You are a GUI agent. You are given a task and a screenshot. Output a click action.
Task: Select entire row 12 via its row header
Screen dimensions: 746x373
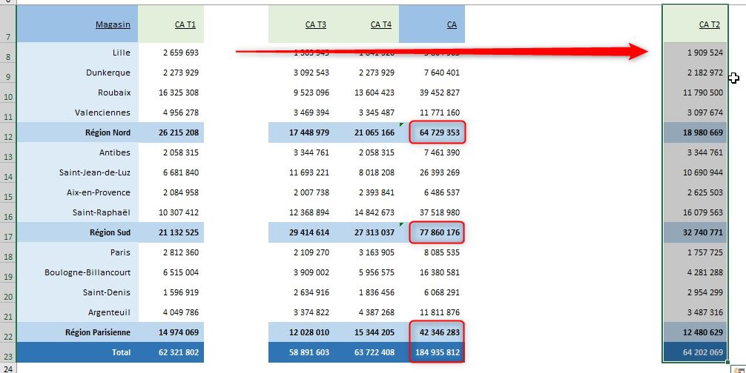pos(8,132)
